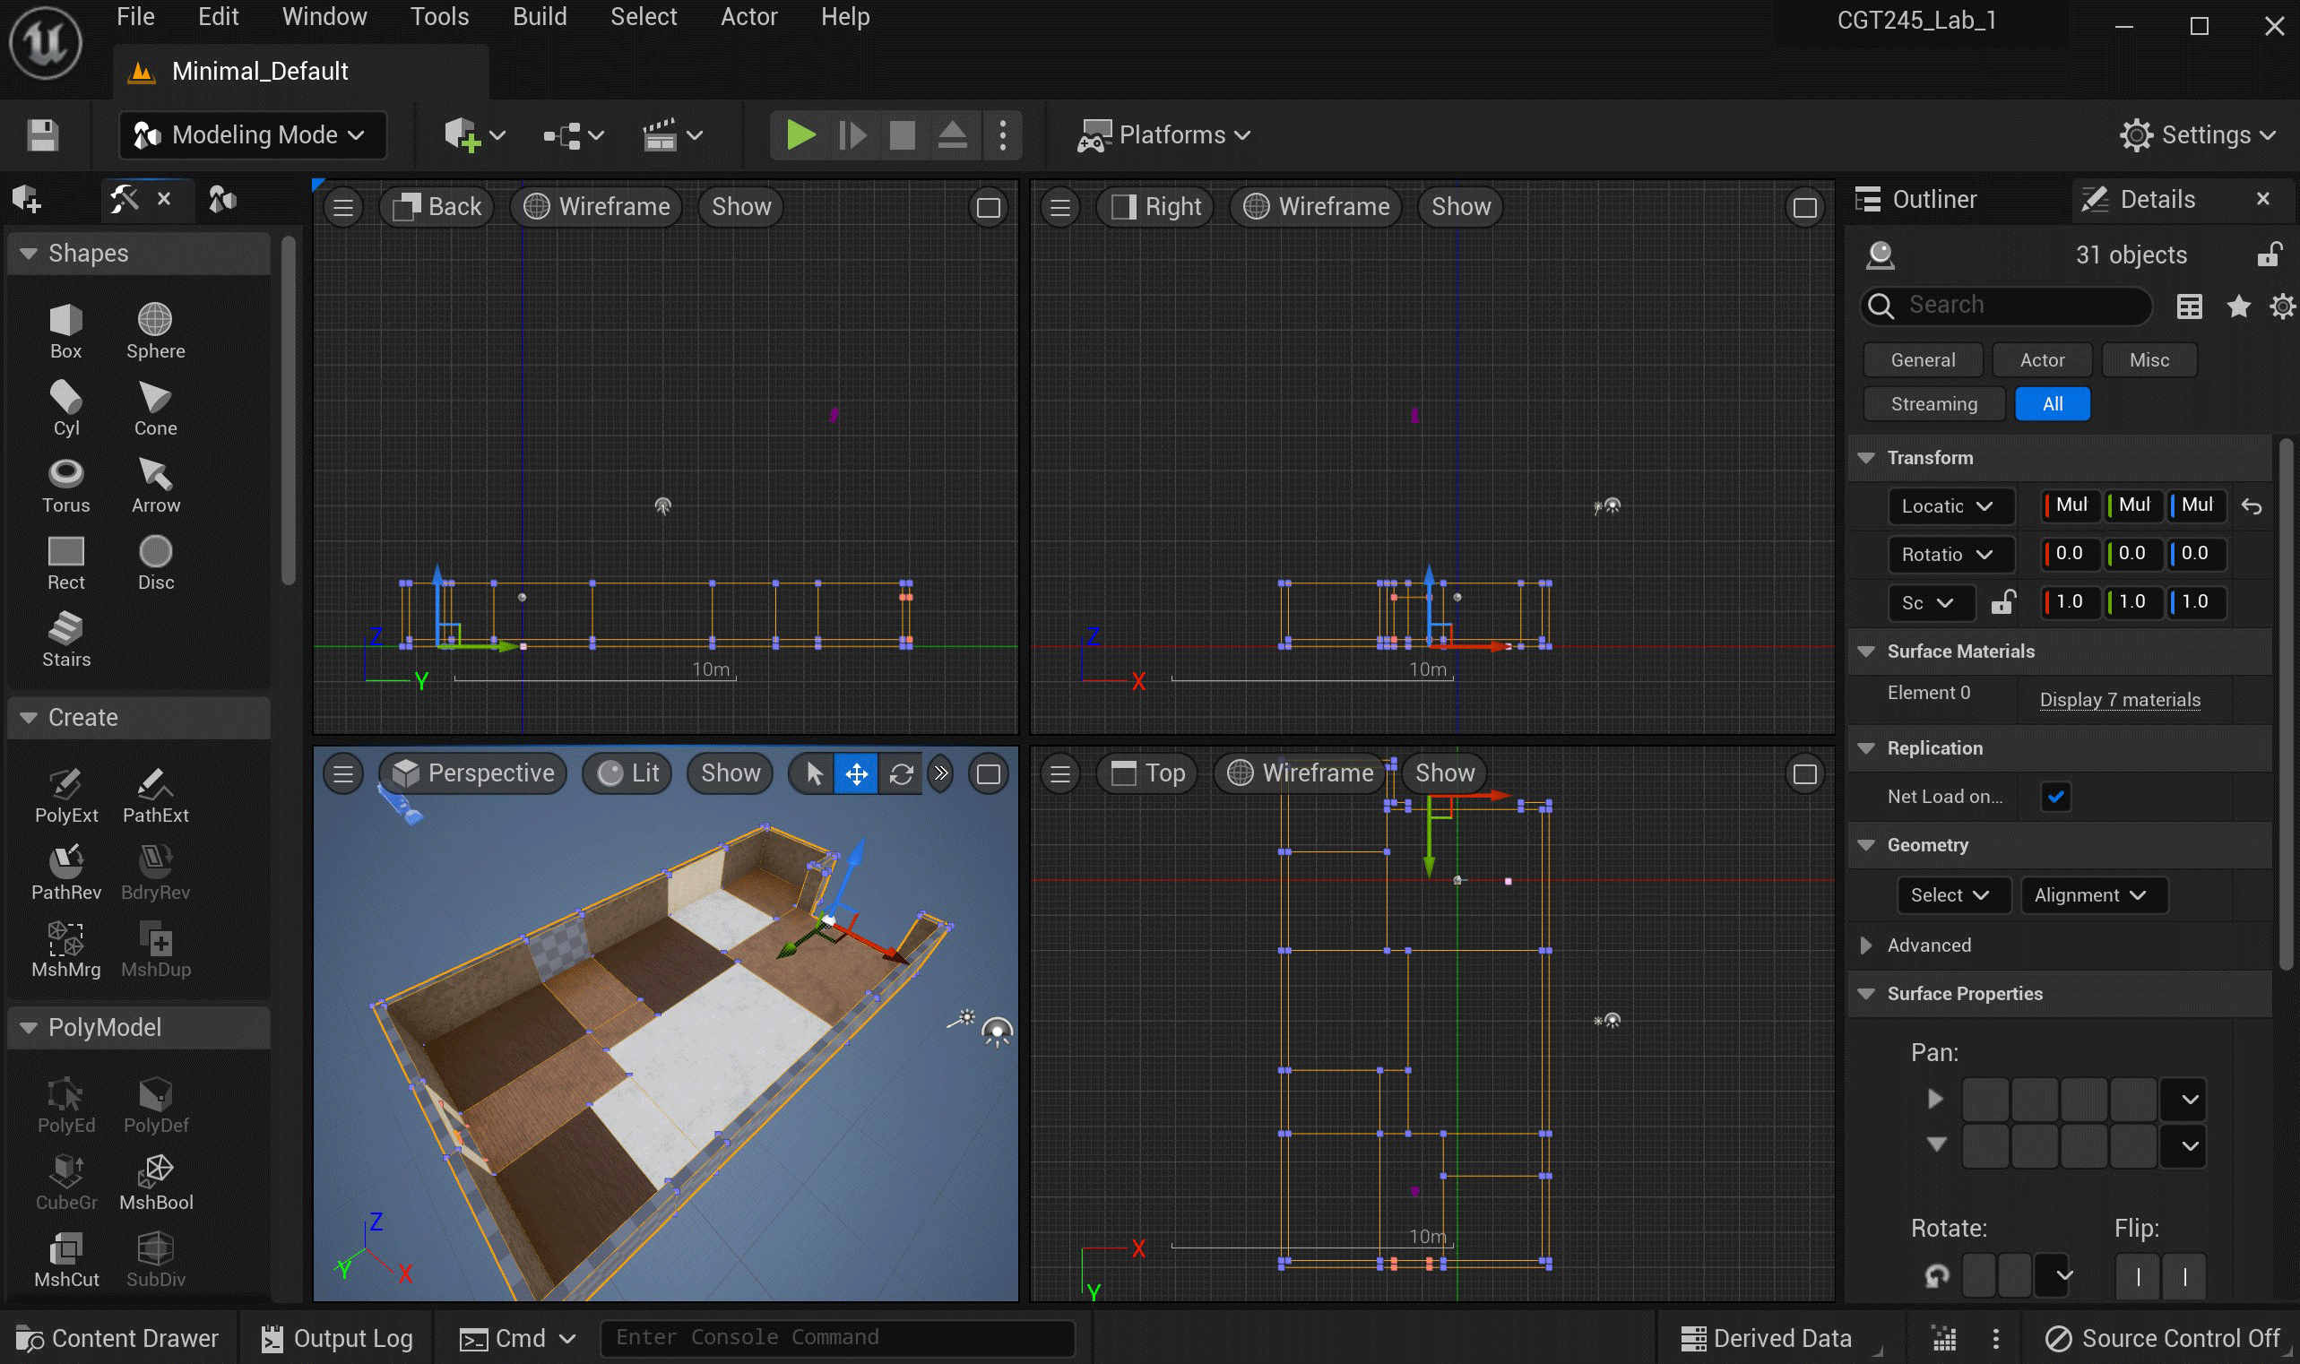
Task: Click the Enter Console Command field
Action: (836, 1337)
